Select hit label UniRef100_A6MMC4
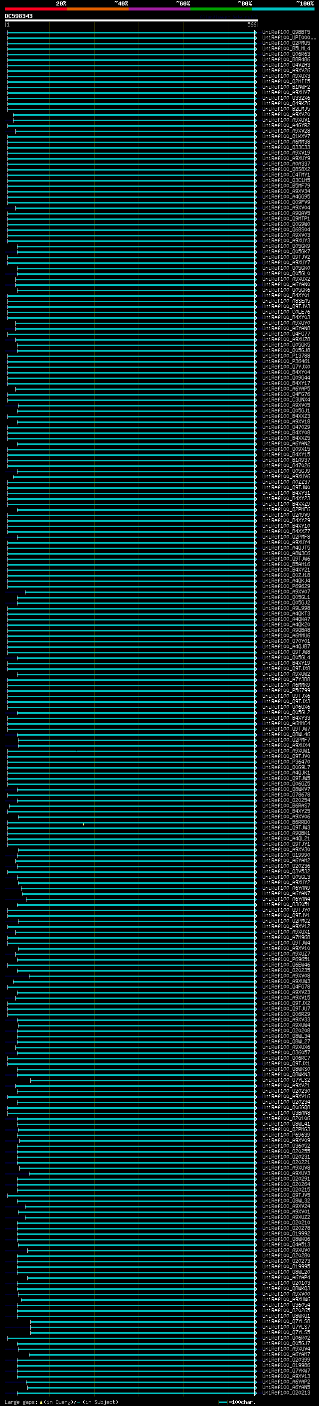319x1406 pixels. (x=286, y=724)
